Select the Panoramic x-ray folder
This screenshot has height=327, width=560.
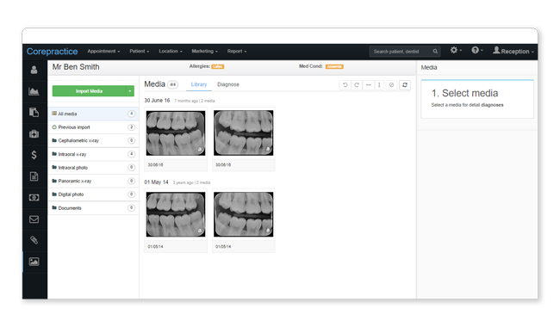pos(93,181)
